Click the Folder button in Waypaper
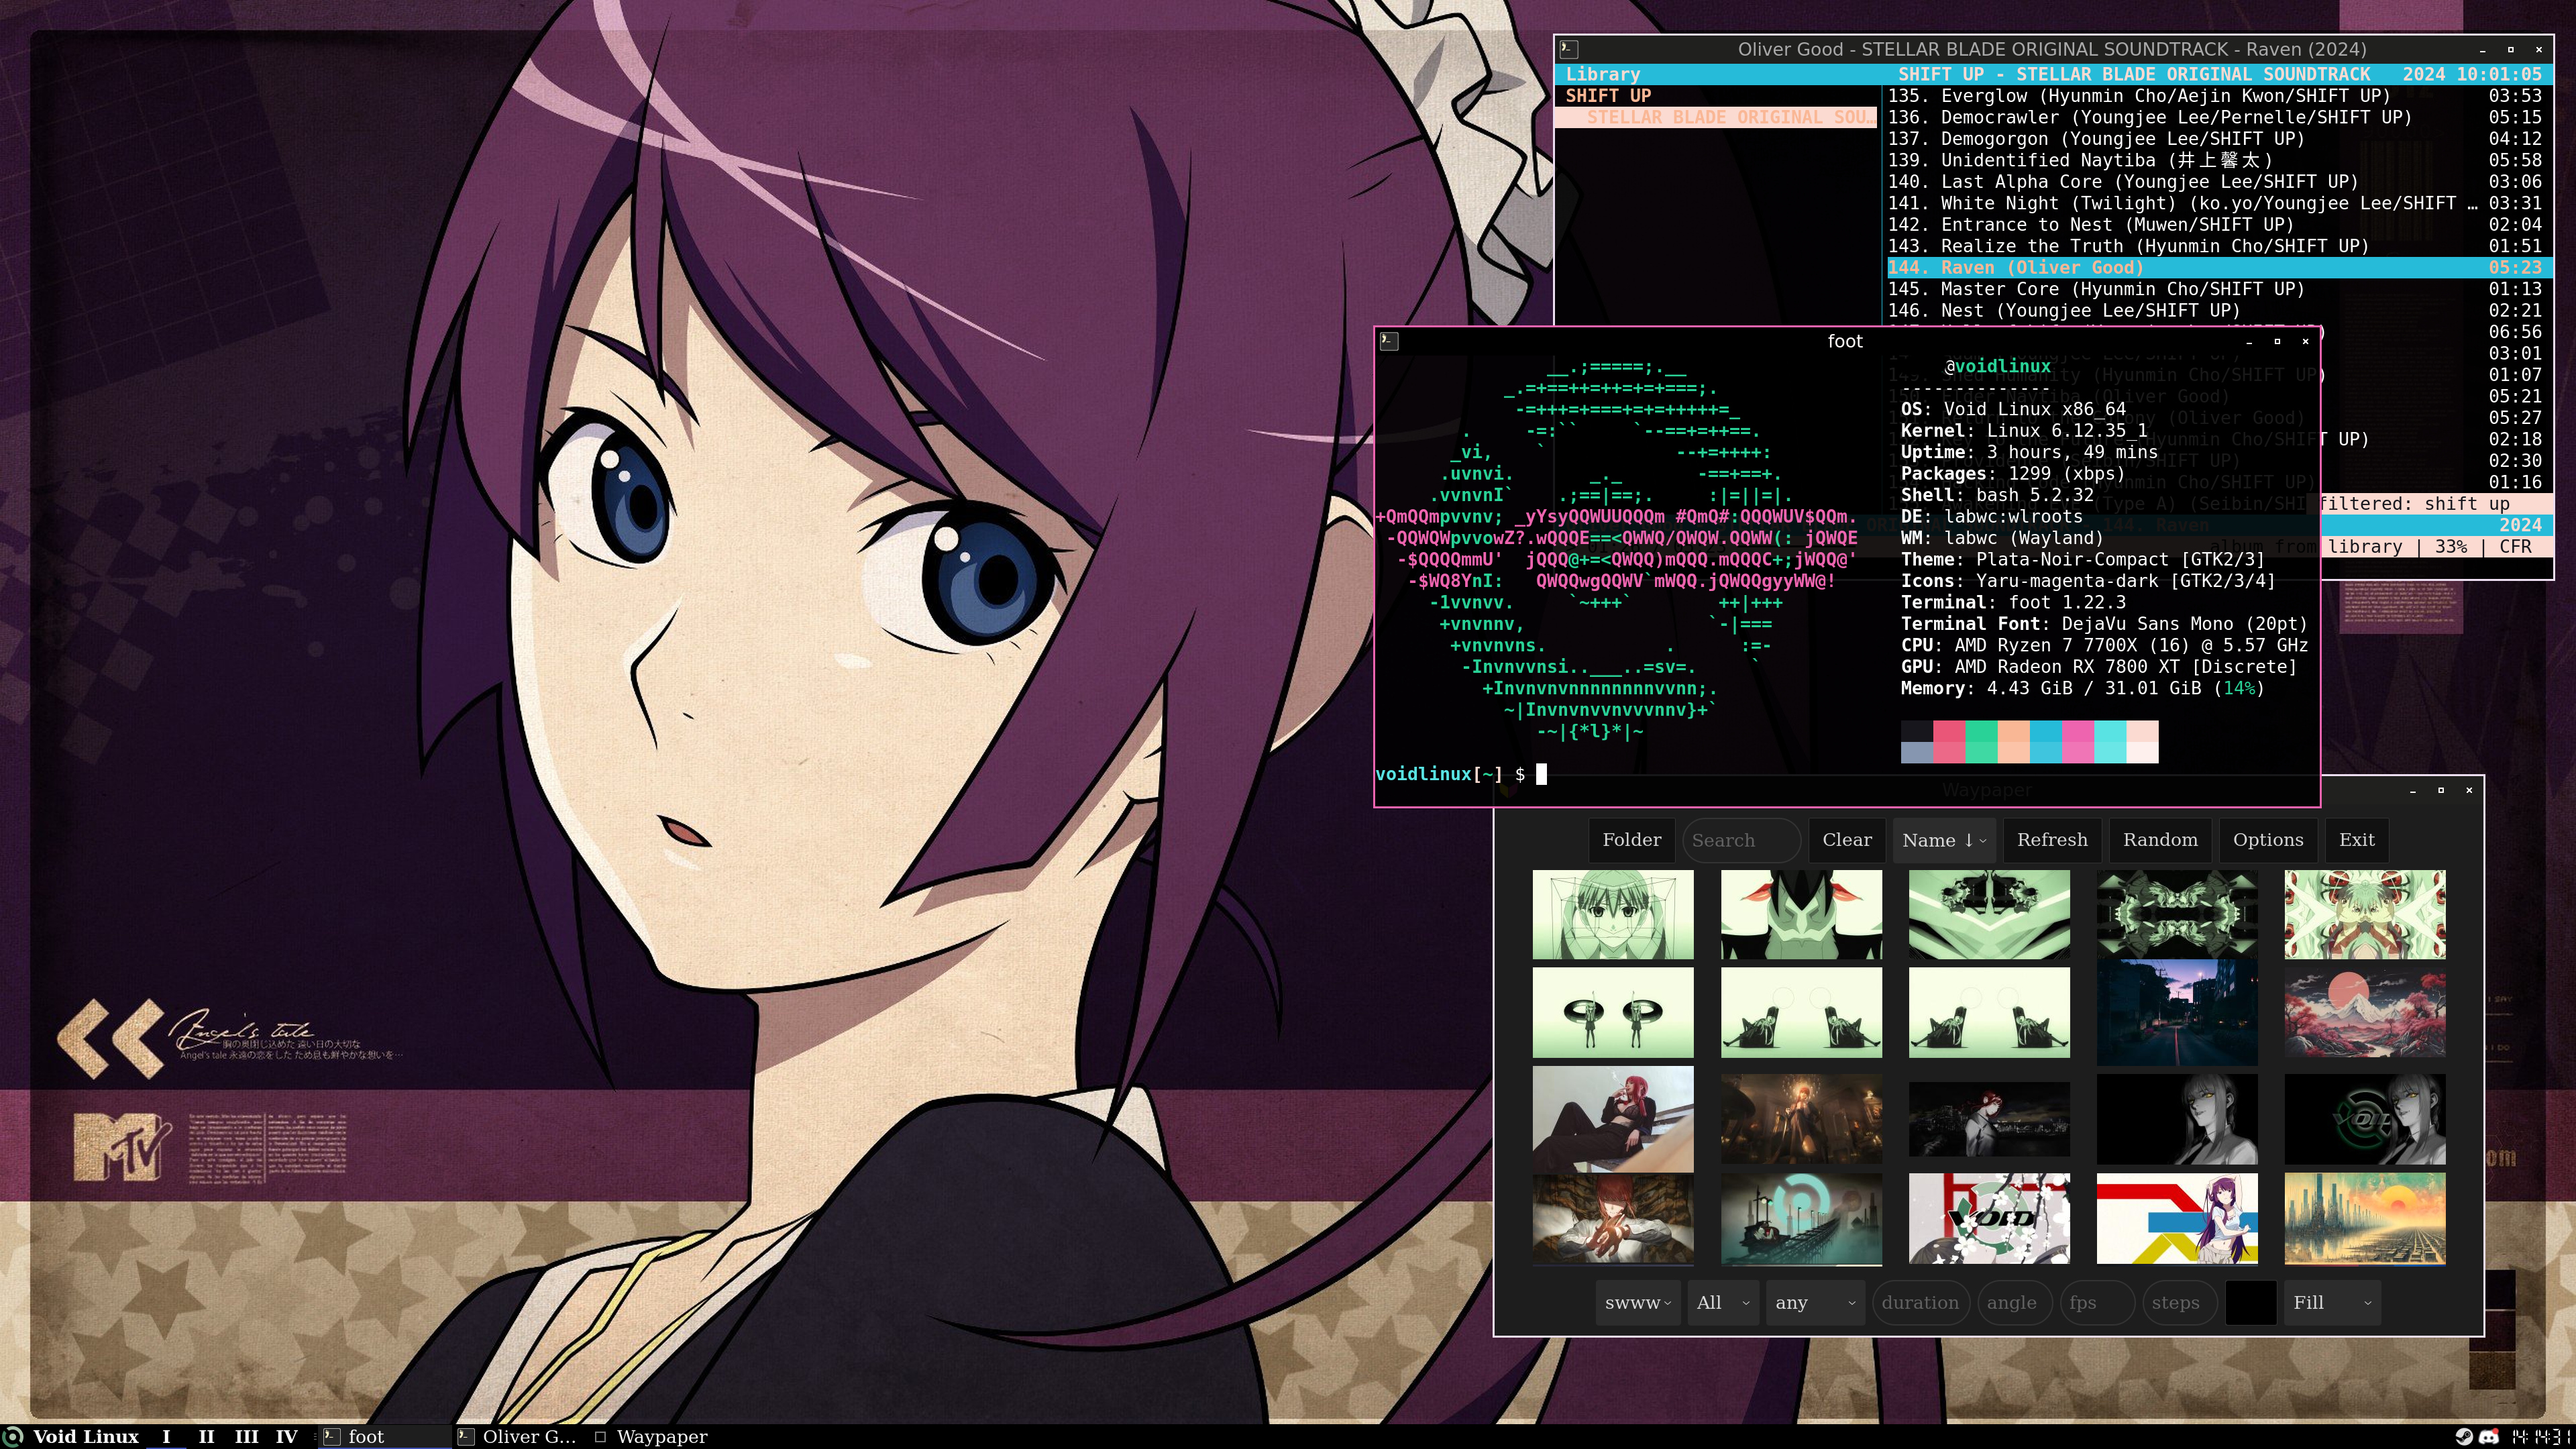The image size is (2576, 1449). (x=1632, y=840)
